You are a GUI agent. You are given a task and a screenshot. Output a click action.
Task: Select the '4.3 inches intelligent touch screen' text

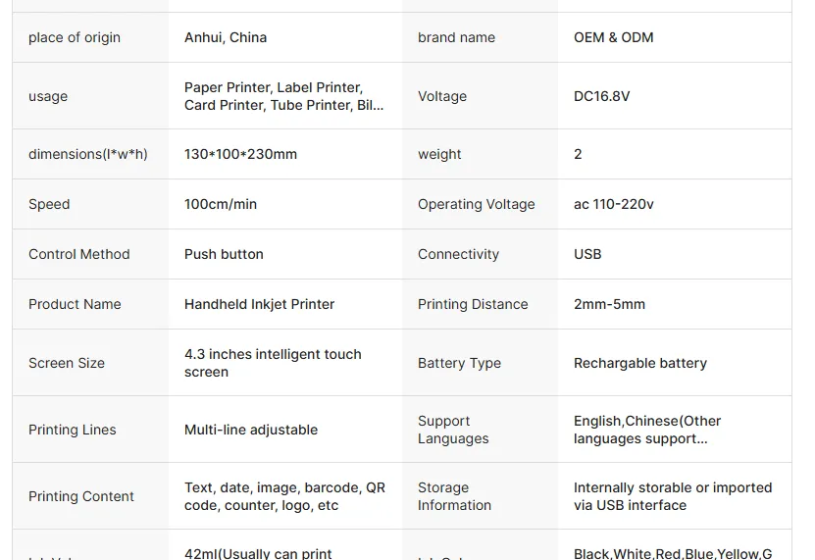(273, 363)
